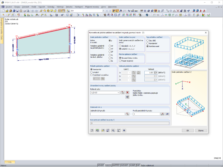Click the Undo arrow in main toolbar

[33, 11]
